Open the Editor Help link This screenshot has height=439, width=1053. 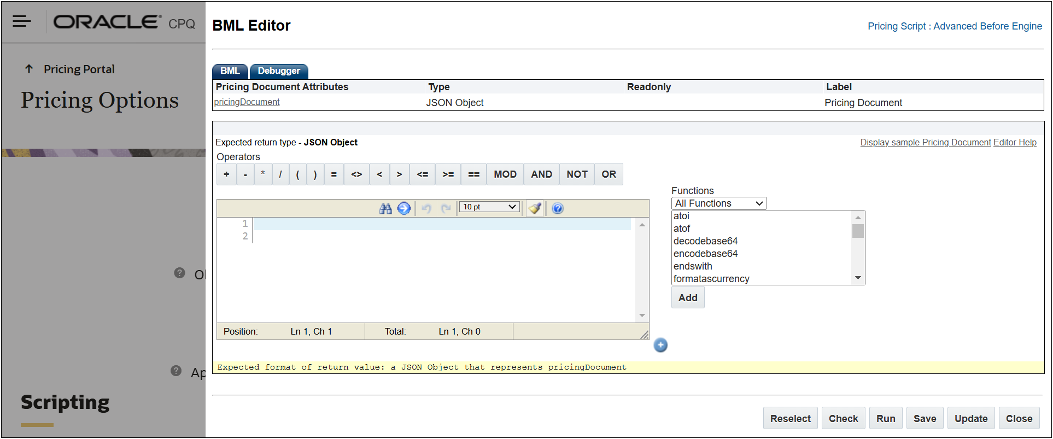pyautogui.click(x=1015, y=142)
